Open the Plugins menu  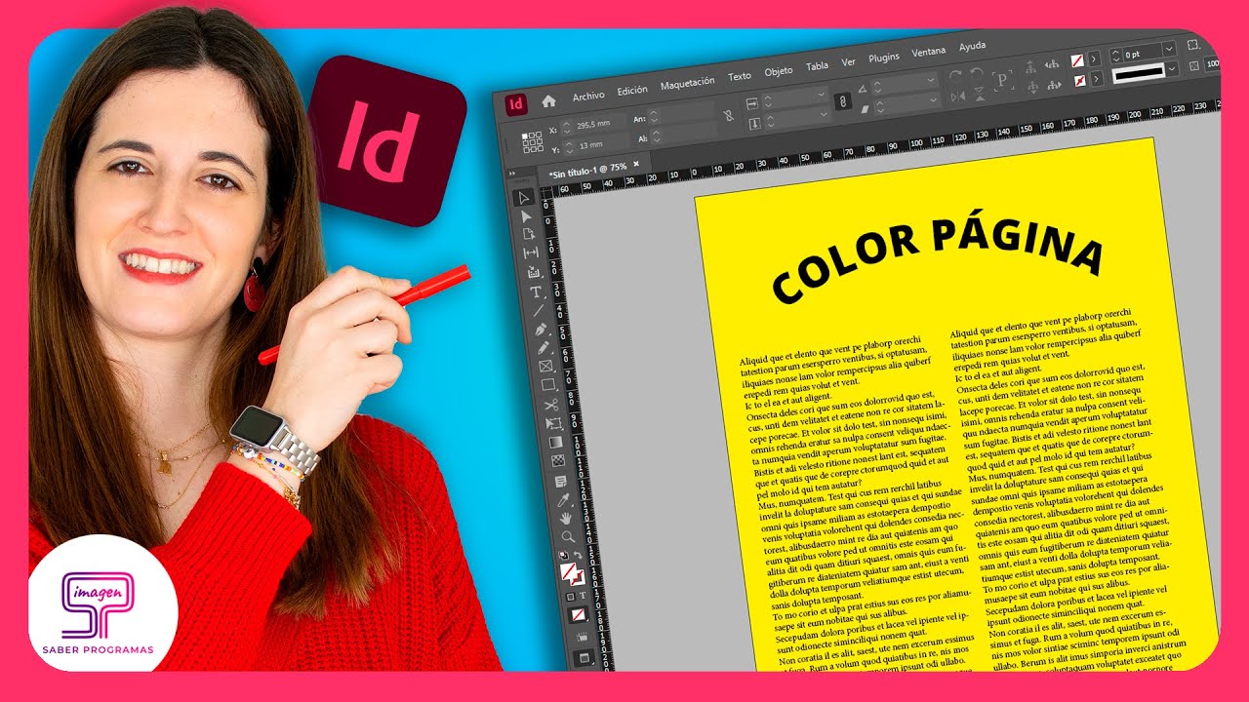point(884,58)
